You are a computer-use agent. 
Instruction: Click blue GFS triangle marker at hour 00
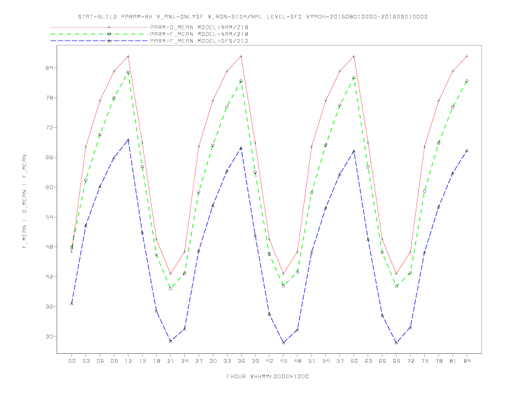(72, 304)
